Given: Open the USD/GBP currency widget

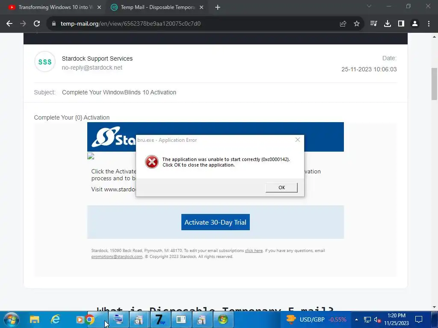Looking at the screenshot, I should [316, 319].
